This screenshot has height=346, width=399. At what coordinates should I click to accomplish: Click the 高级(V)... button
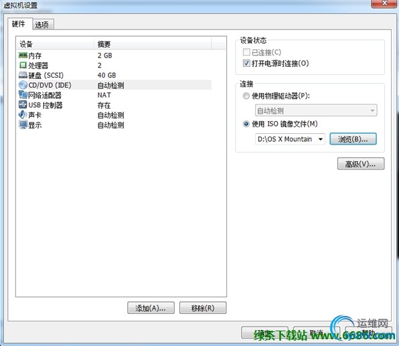click(x=361, y=164)
